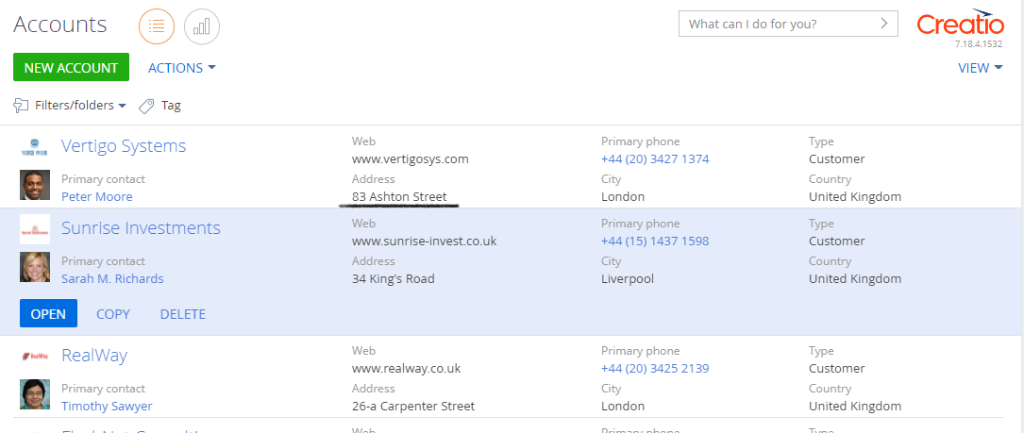The width and height of the screenshot is (1024, 433).
Task: Switch to the list view icon
Action: click(156, 26)
